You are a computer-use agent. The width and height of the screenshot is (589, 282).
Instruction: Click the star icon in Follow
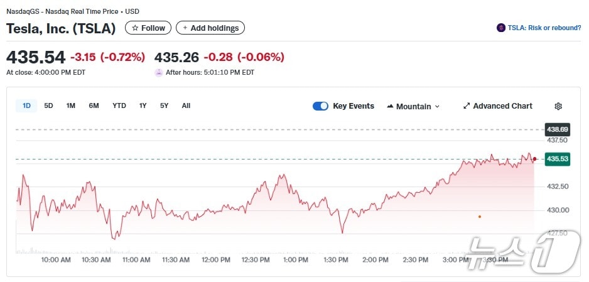coord(135,28)
